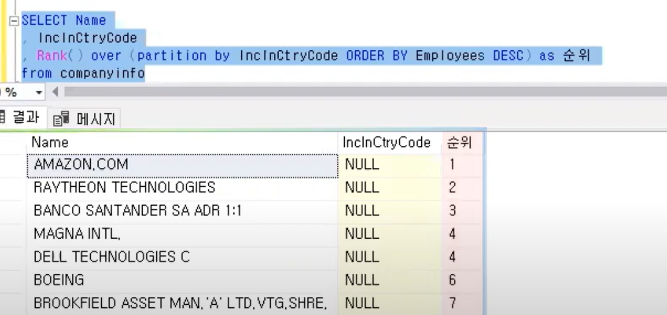
Task: Select the BROOKFIELD ASSET MAN cell
Action: click(x=182, y=303)
